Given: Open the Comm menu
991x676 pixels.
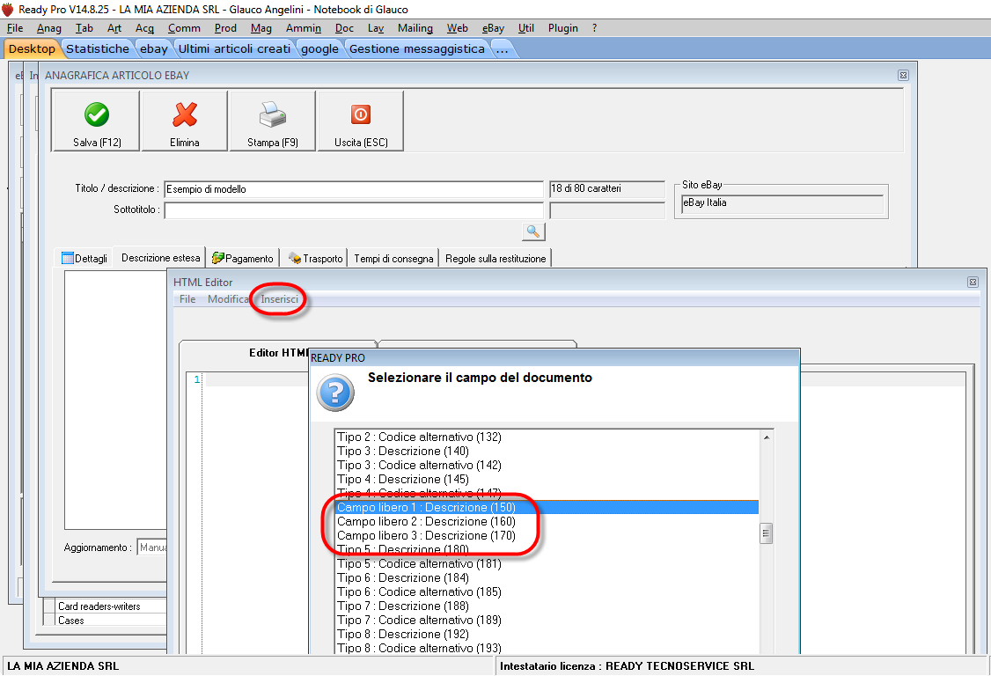Looking at the screenshot, I should pyautogui.click(x=184, y=28).
